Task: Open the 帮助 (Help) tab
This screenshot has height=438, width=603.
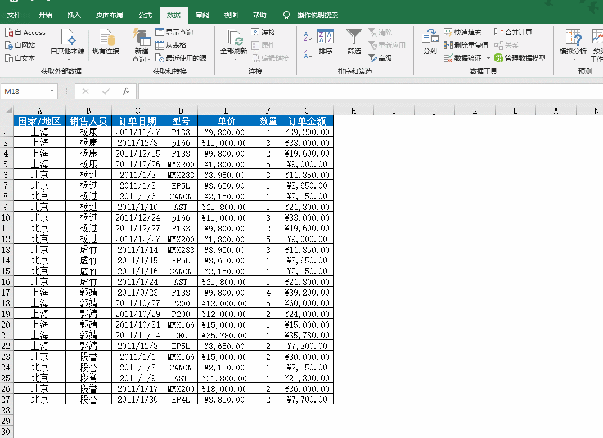Action: pyautogui.click(x=259, y=15)
